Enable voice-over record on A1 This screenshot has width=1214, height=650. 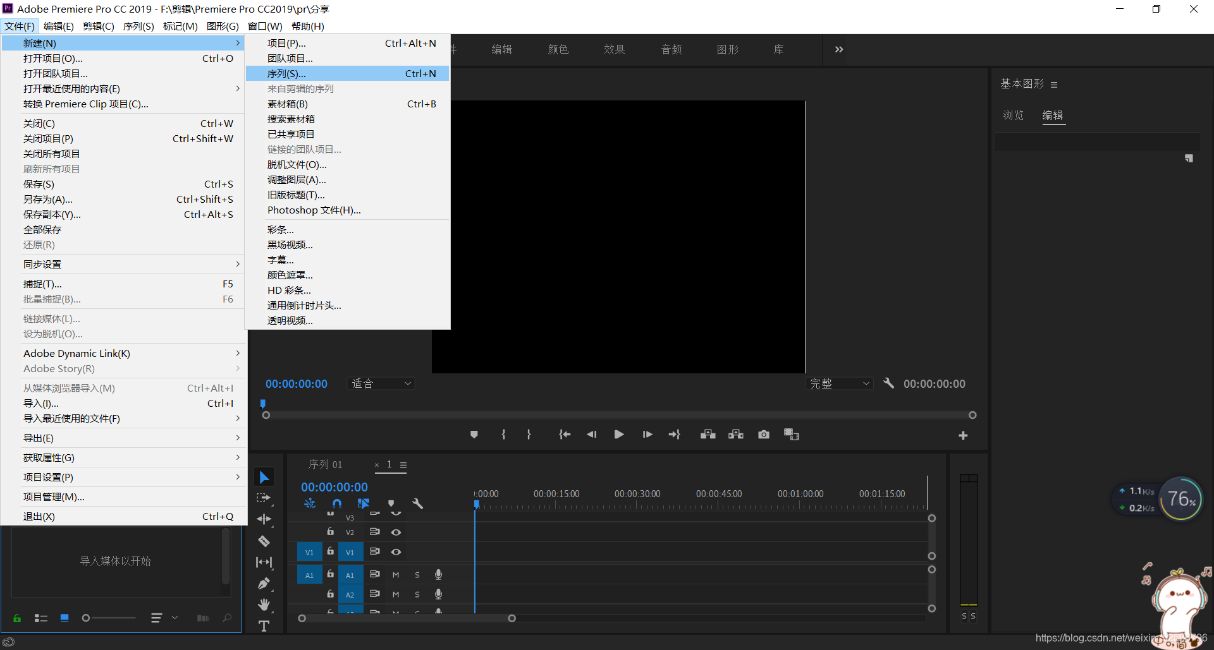(438, 574)
